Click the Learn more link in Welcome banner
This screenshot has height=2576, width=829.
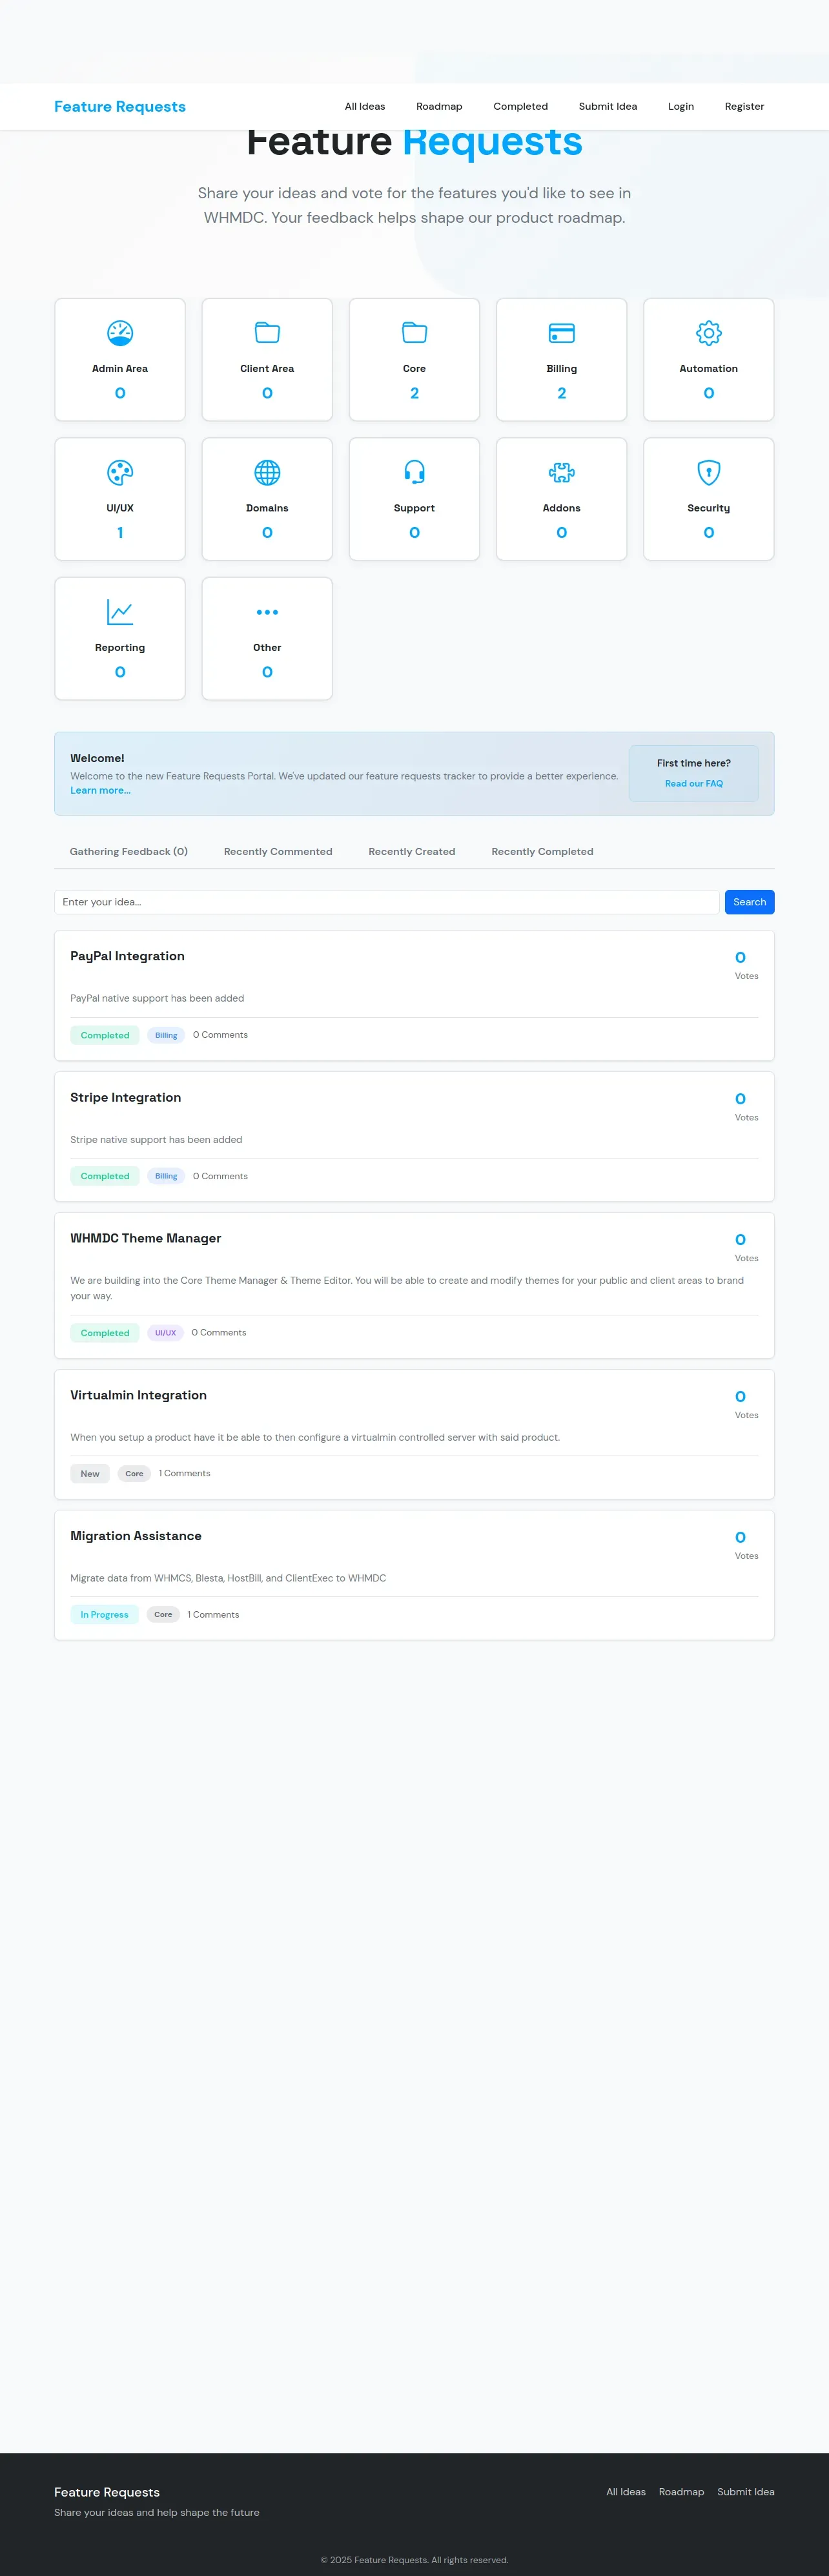pyautogui.click(x=100, y=791)
